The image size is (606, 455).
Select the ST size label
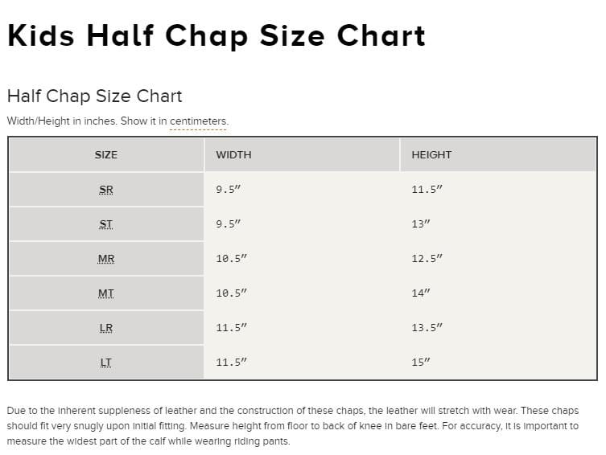pos(106,224)
